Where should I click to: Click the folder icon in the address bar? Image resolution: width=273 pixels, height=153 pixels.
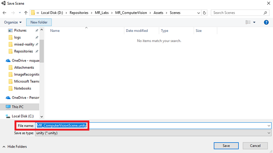[x=33, y=13]
